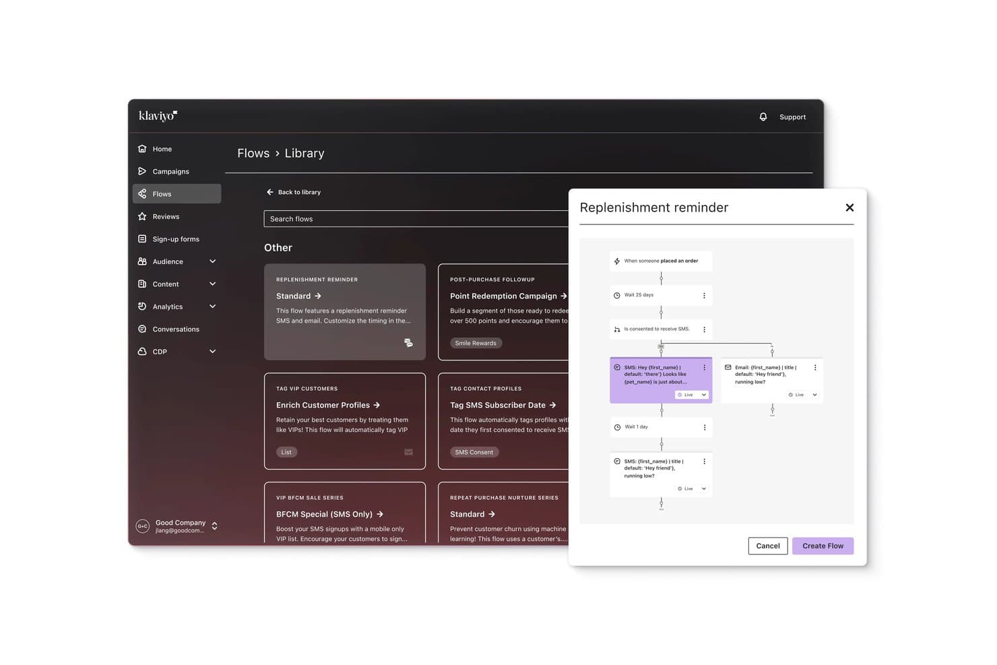Click SMS and email icon on Replenishment card

click(x=408, y=343)
